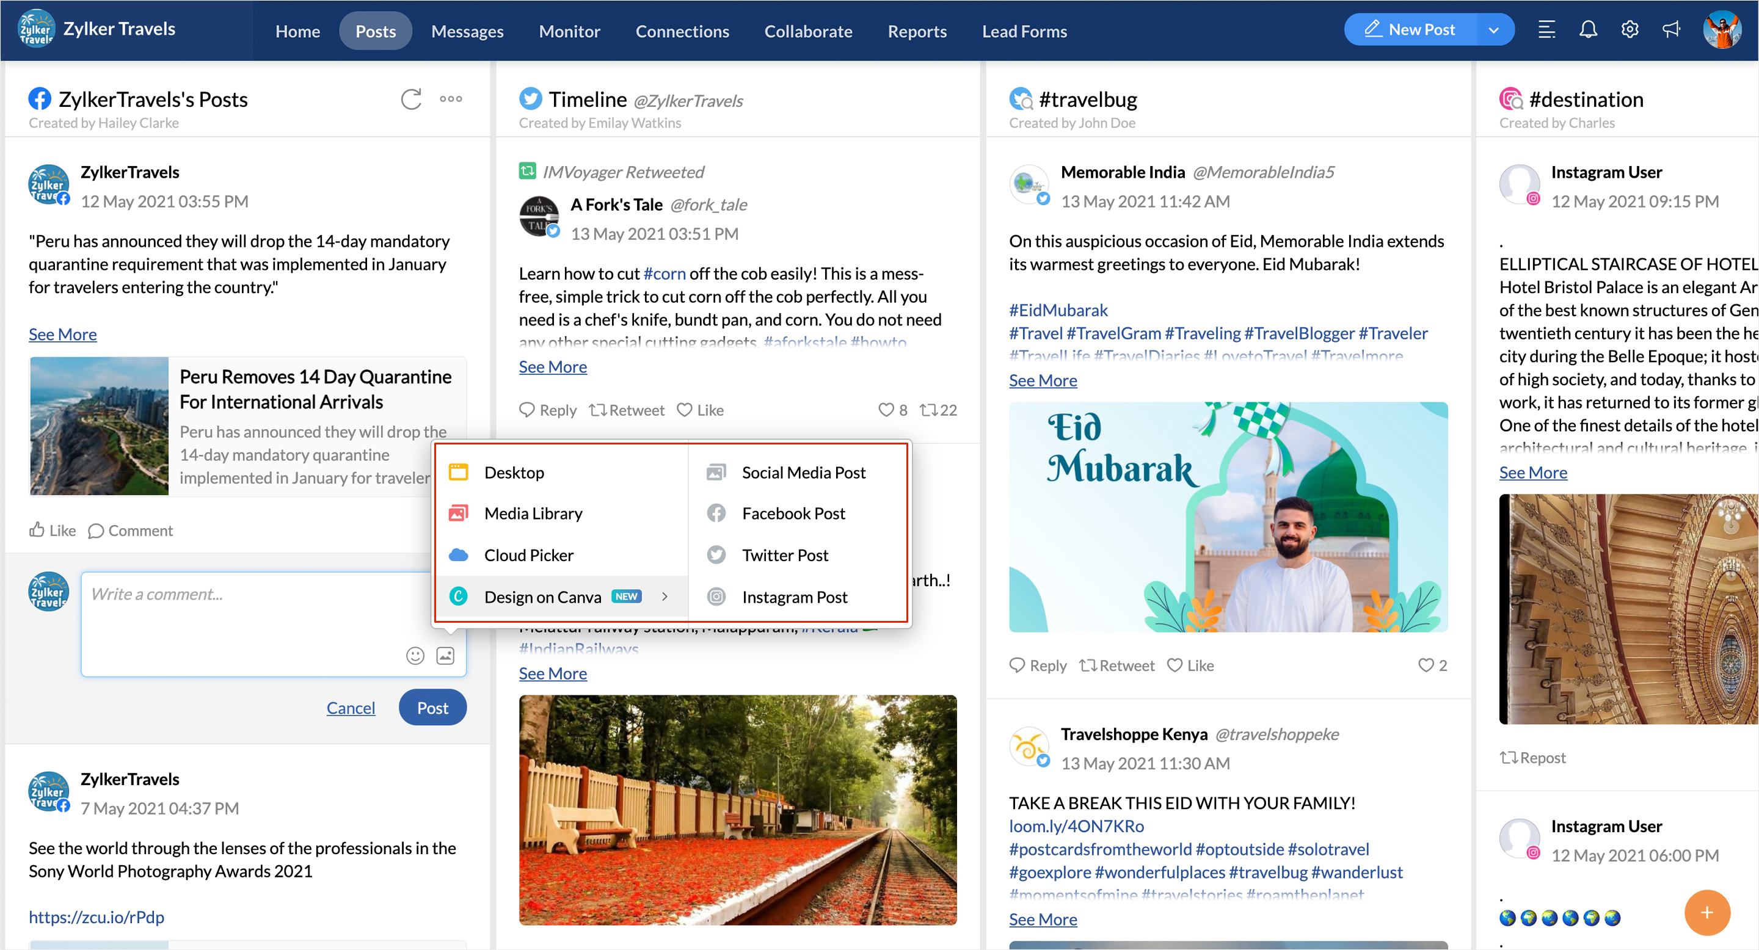Click the blue Post comment button
The height and width of the screenshot is (950, 1759).
pyautogui.click(x=432, y=708)
